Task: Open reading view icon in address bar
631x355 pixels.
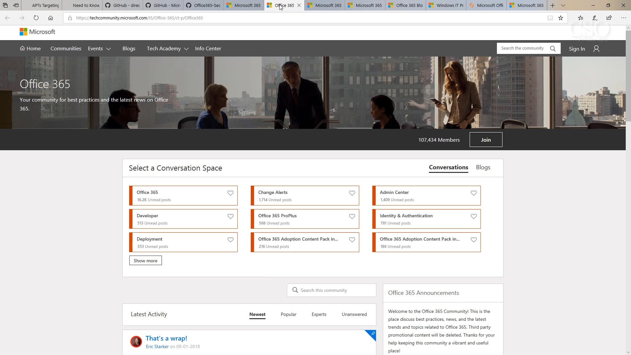Action: point(550,18)
